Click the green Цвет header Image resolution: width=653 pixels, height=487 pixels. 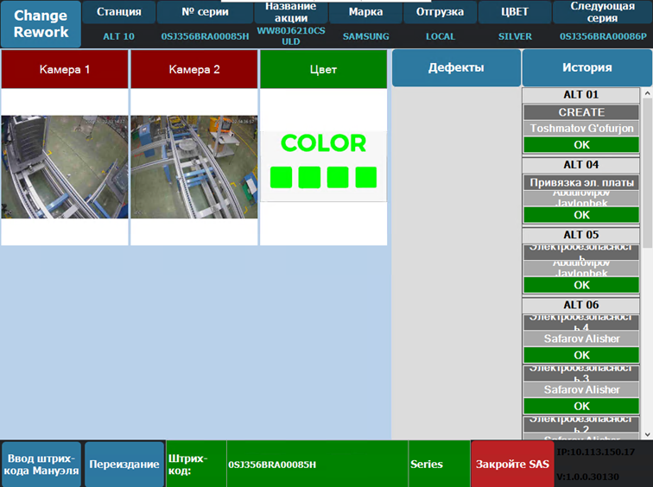(323, 69)
